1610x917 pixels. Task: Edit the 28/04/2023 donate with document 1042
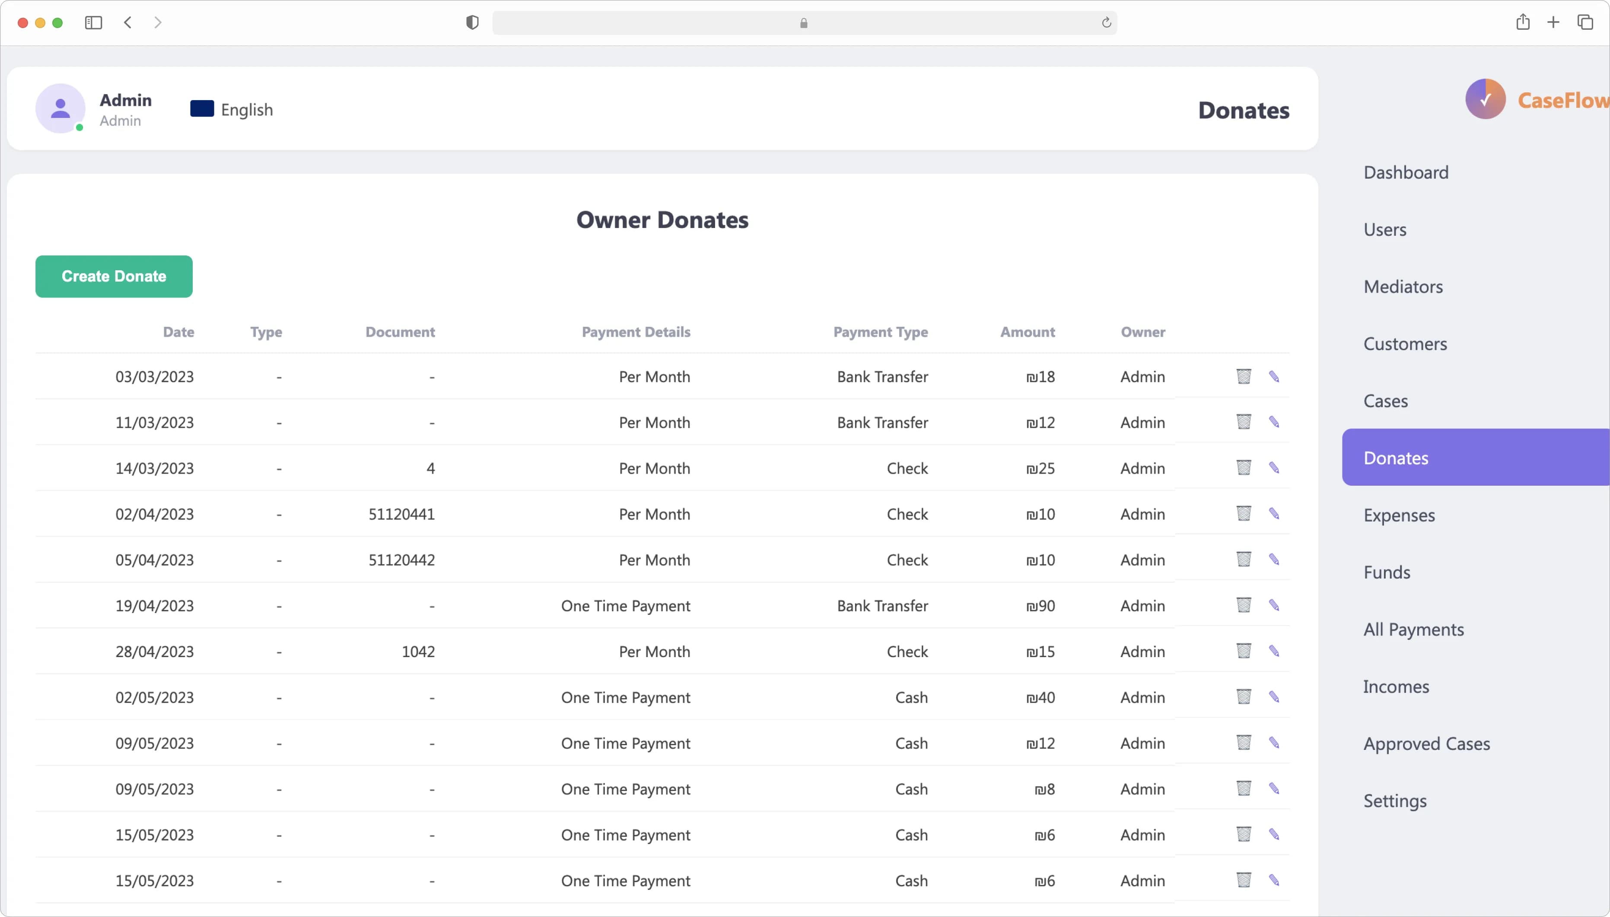click(1273, 651)
